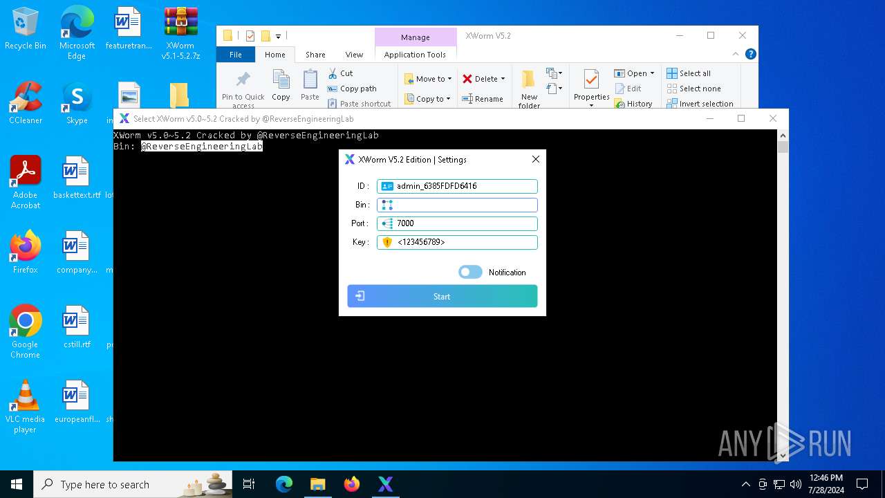The width and height of the screenshot is (885, 498).
Task: Expand the Delete dropdown arrow
Action: point(503,79)
